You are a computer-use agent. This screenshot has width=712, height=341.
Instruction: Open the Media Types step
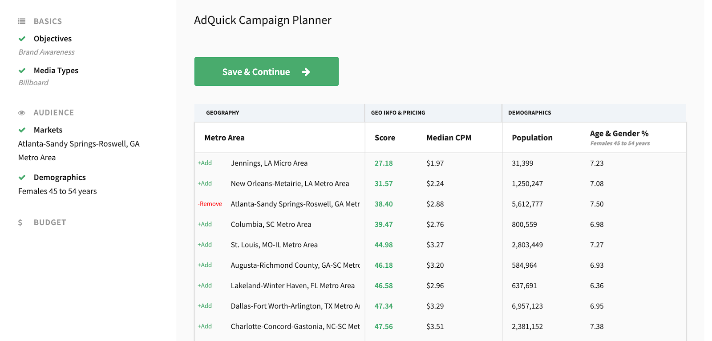(x=56, y=71)
